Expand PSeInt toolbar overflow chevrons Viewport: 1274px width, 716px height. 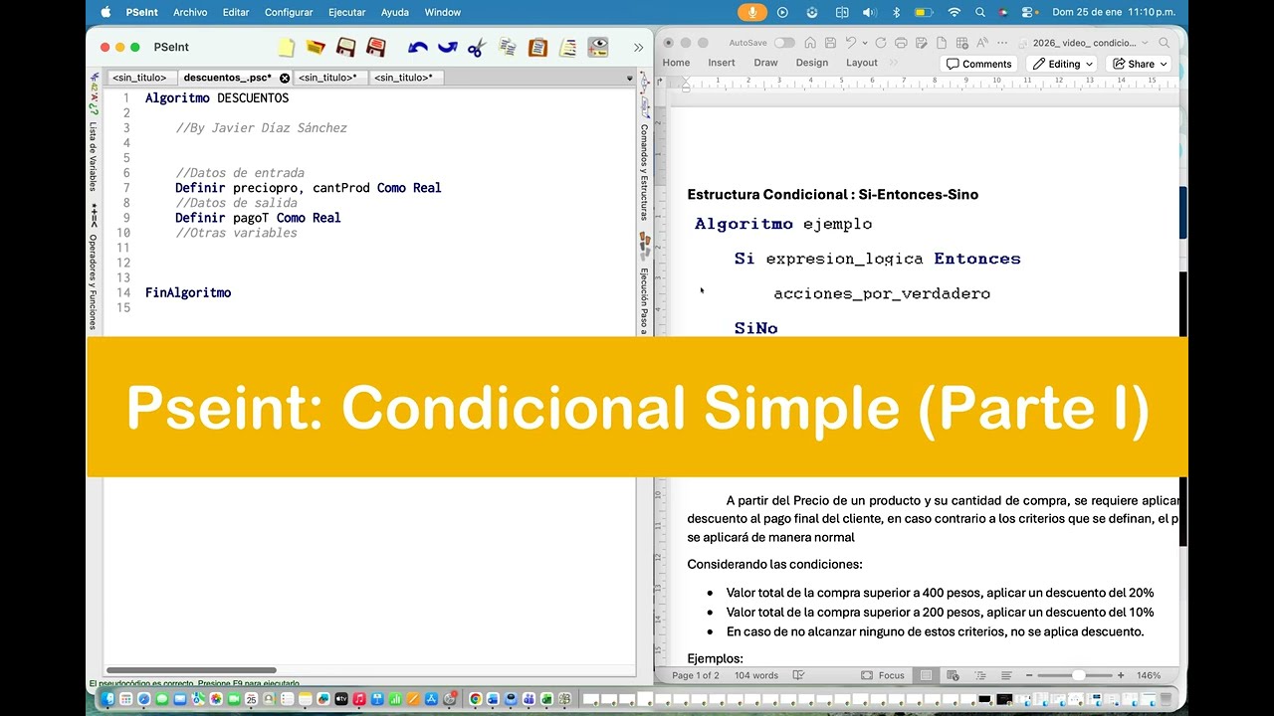click(638, 47)
